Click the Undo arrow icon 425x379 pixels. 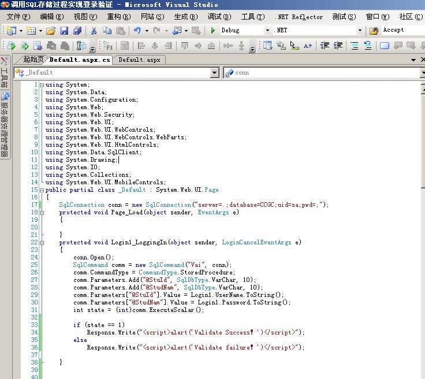(x=137, y=31)
